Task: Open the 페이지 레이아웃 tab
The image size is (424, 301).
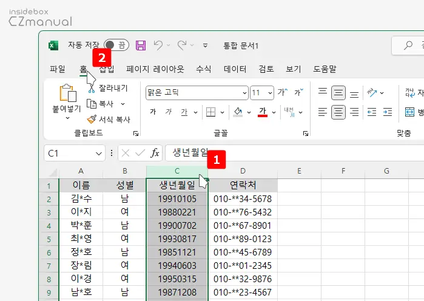Action: pos(155,69)
